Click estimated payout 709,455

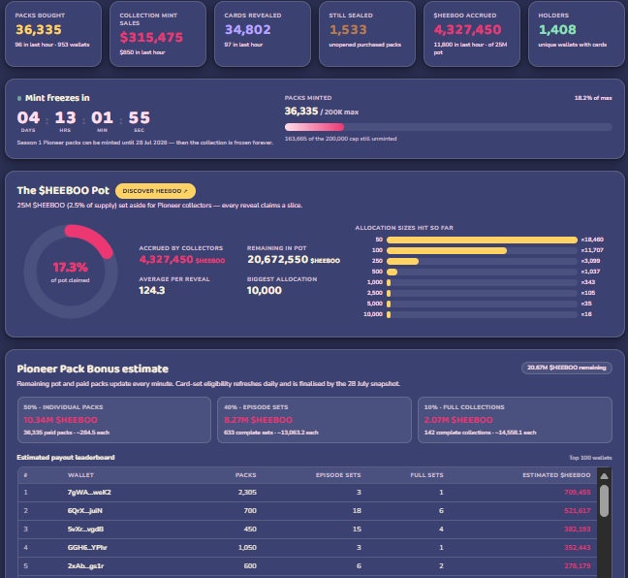point(578,493)
